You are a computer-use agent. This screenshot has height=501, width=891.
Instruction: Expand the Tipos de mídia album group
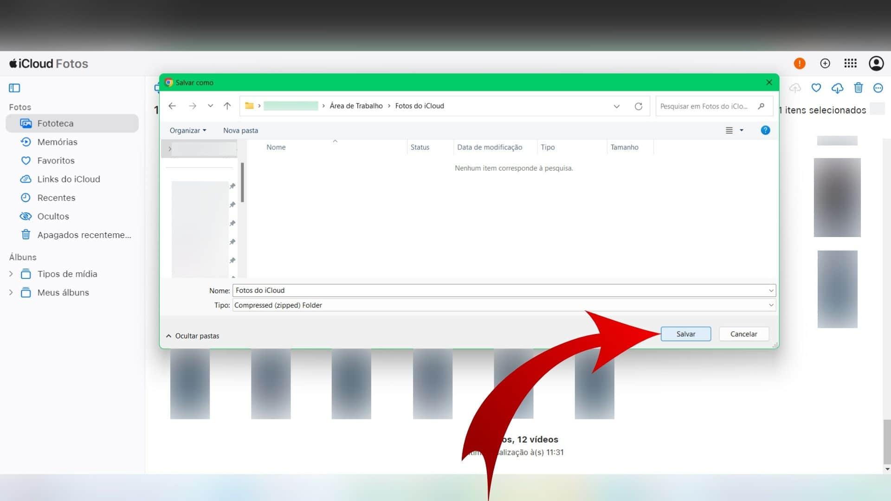(11, 274)
